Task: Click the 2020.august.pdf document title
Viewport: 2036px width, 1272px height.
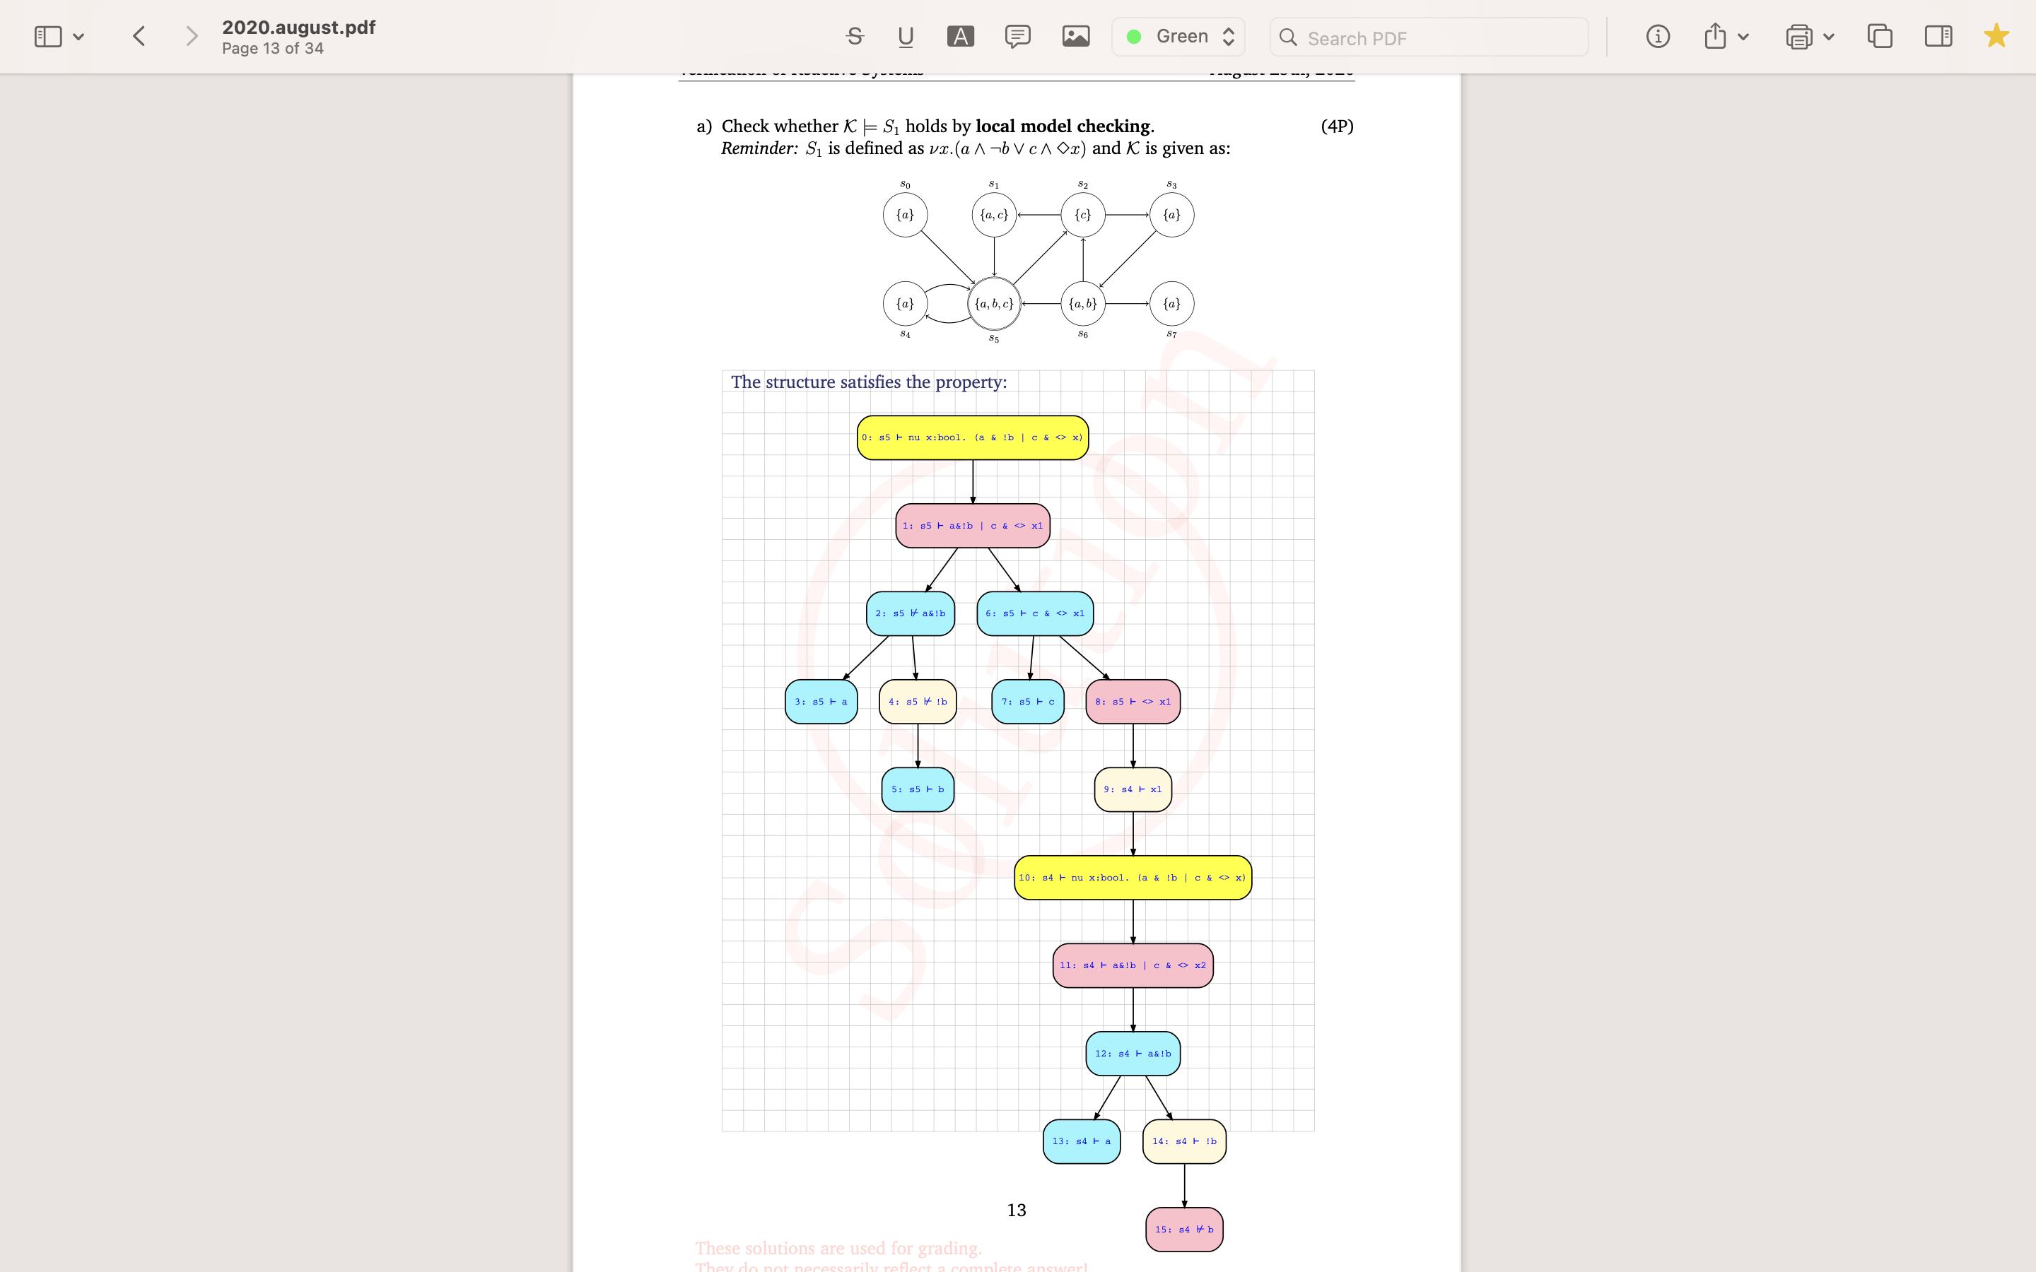Action: [298, 27]
